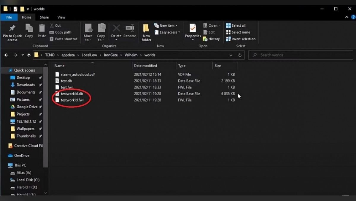Click the Cut icon
Image resolution: width=356 pixels, height=201 pixels.
[52, 26]
